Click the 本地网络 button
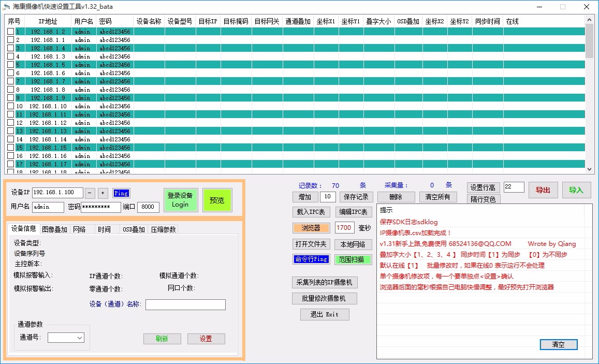Viewport: 599px width, 364px height. [x=353, y=244]
